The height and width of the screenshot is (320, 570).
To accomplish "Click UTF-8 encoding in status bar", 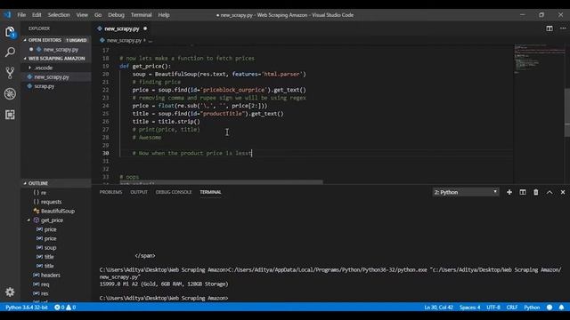I will pos(493,308).
